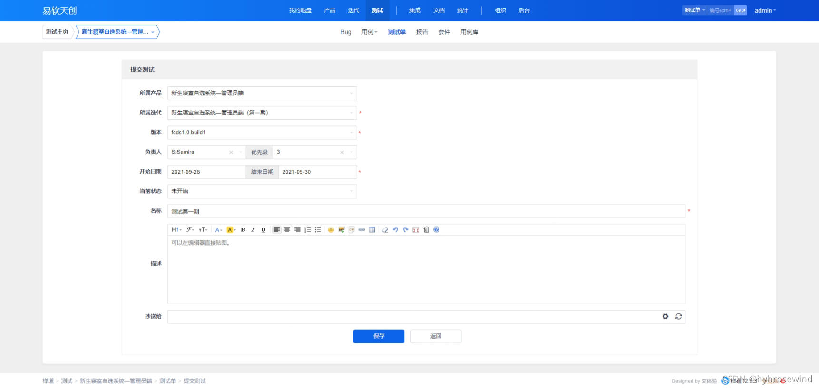Open the 集成 menu
Image resolution: width=819 pixels, height=389 pixels.
click(415, 10)
